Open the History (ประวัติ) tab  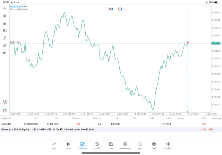[97, 145]
